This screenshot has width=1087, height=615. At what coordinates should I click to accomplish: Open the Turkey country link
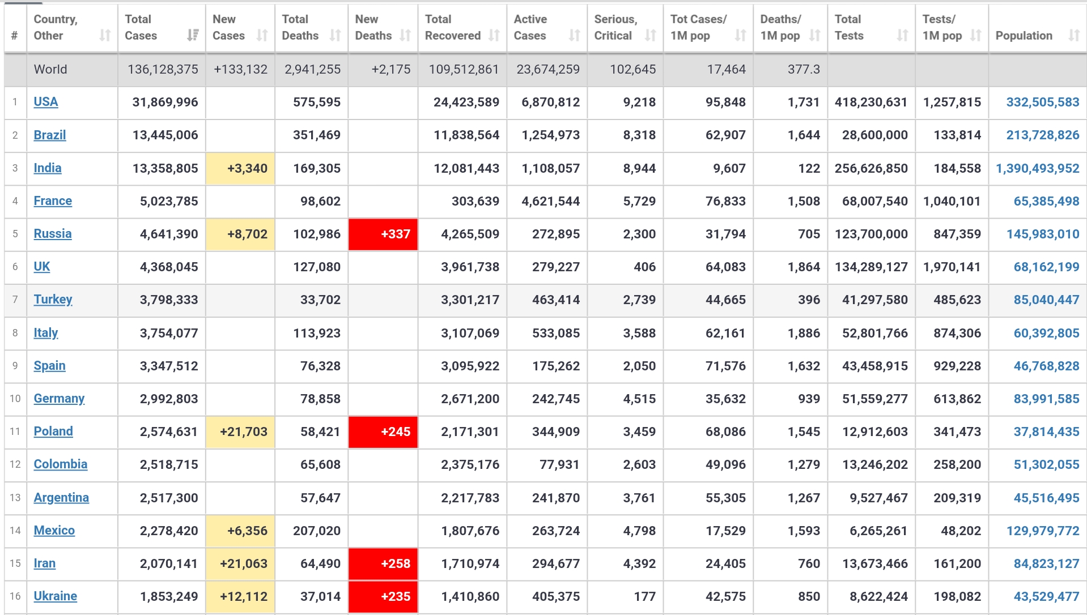point(53,300)
